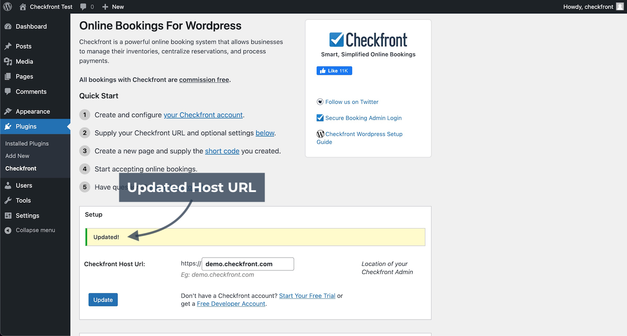The image size is (627, 336).
Task: Choose Add New under Plugins
Action: tap(17, 156)
